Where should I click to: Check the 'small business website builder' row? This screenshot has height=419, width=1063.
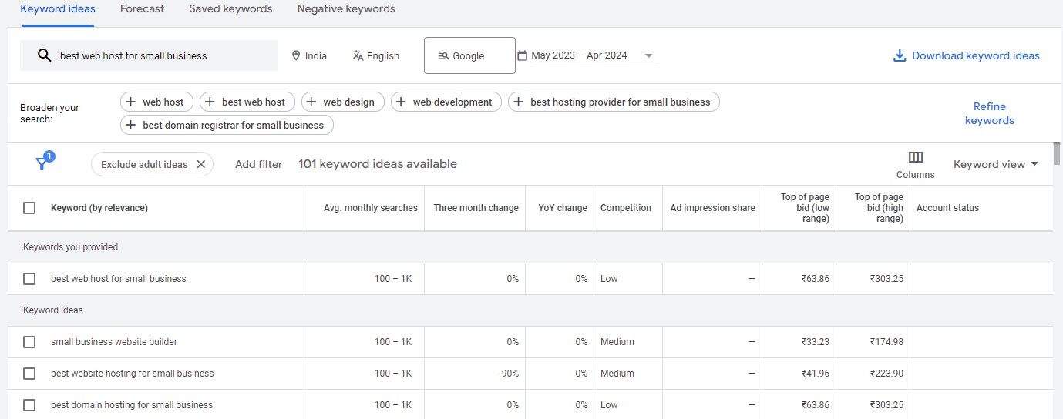[x=29, y=342]
